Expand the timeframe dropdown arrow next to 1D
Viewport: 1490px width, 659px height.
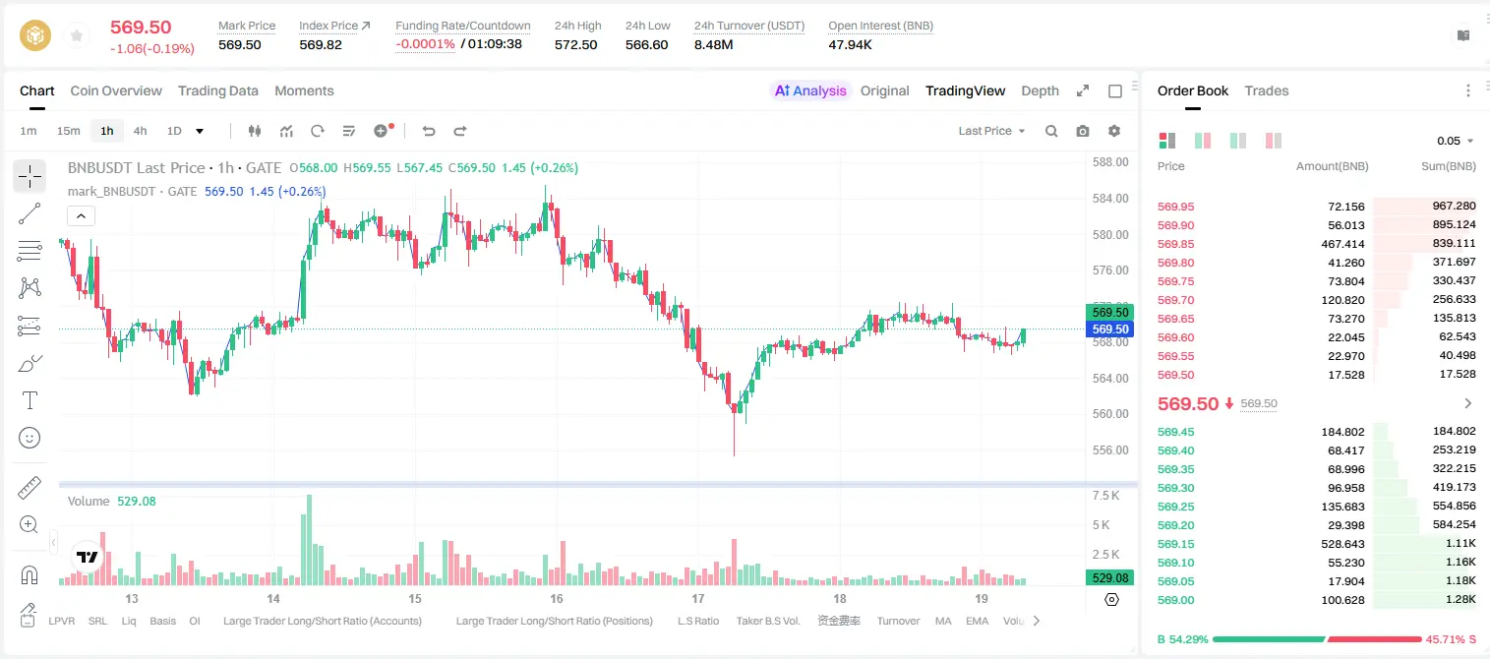[x=200, y=131]
